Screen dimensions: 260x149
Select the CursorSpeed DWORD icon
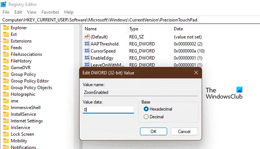tap(87, 51)
